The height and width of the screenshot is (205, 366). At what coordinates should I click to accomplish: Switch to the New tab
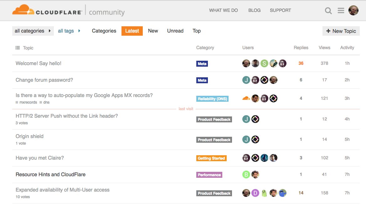(153, 31)
